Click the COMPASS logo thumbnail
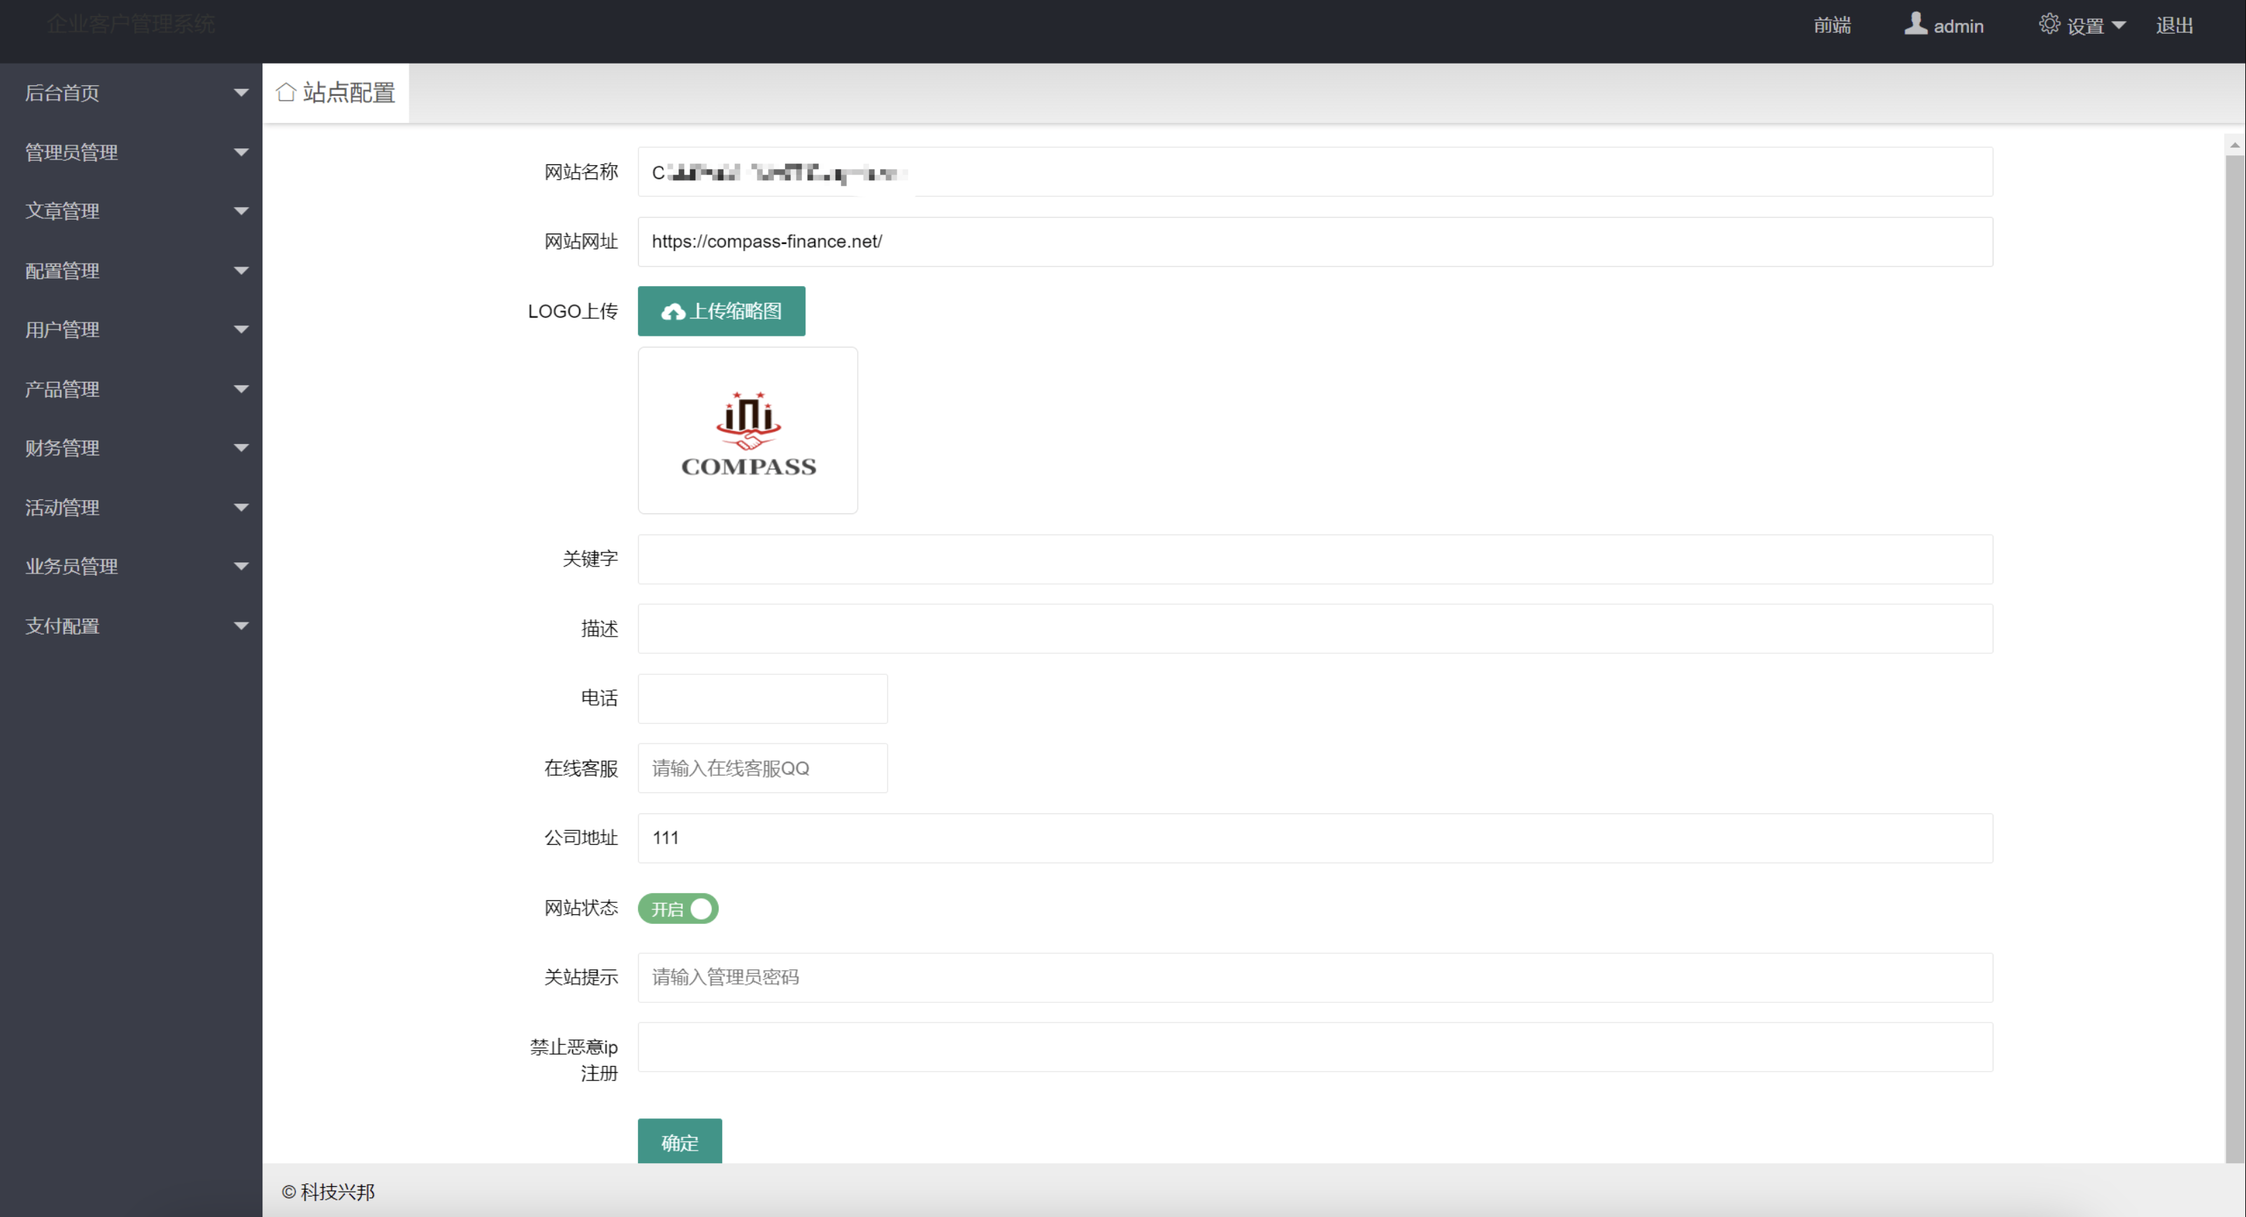Image resolution: width=2246 pixels, height=1217 pixels. click(747, 432)
